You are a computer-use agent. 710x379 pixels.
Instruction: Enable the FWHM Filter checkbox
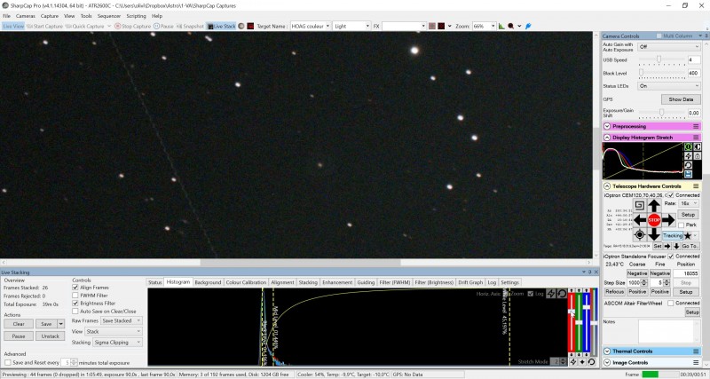pyautogui.click(x=75, y=296)
